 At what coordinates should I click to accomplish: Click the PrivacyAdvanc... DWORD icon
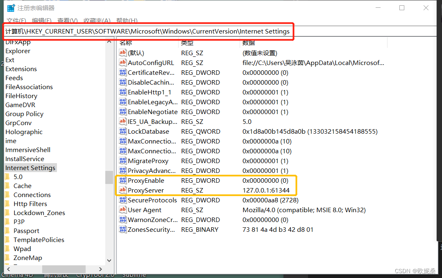tap(122, 170)
